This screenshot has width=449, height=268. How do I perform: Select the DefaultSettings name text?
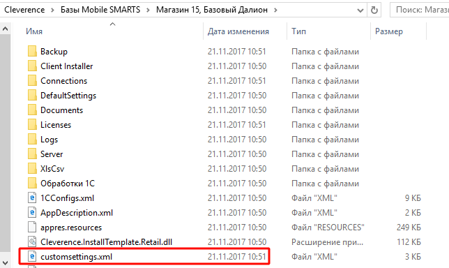tap(68, 96)
